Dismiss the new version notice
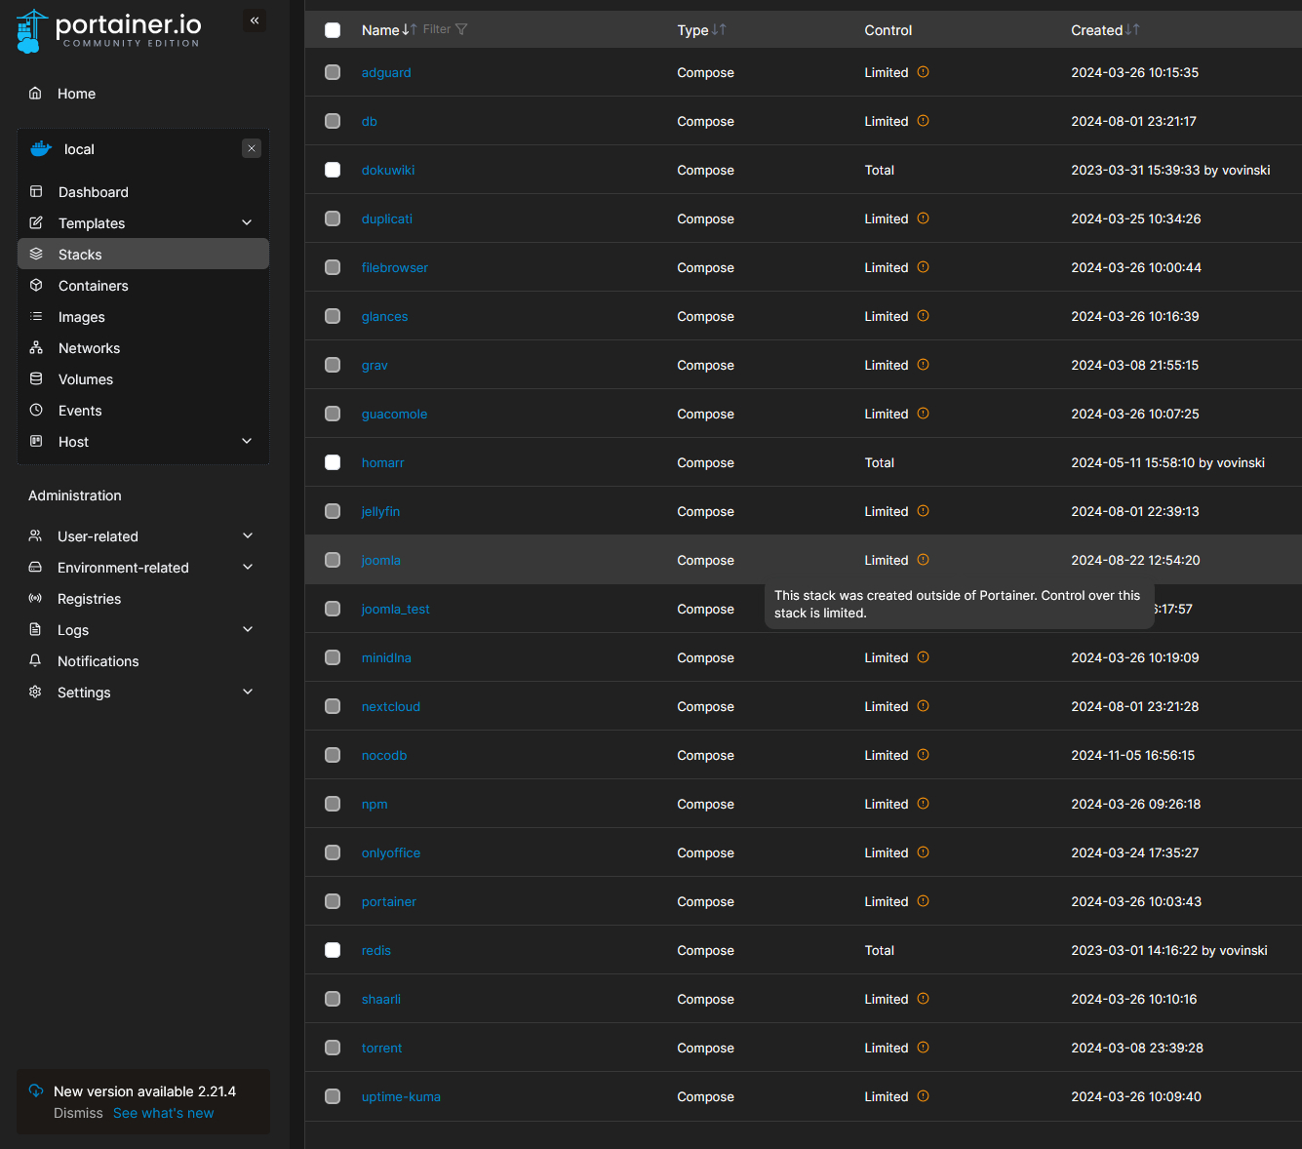 [x=78, y=1113]
